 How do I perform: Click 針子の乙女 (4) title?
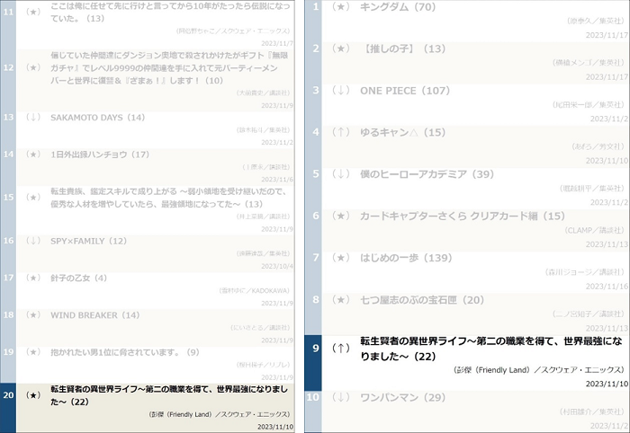[x=79, y=278]
